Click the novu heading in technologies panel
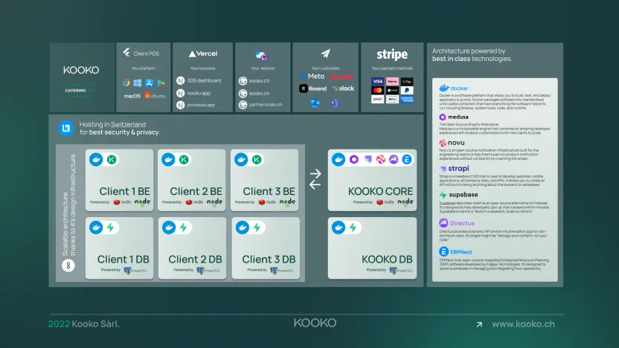 click(x=452, y=143)
